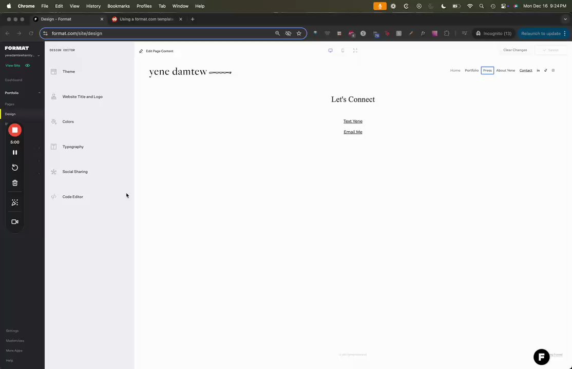Toggle the recorder camera icon
Screen dimensions: 572x369
click(x=15, y=222)
